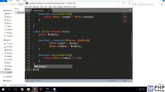Open the Project menu
Image resolution: width=165 pixels, height=92 pixels.
coord(60,7)
